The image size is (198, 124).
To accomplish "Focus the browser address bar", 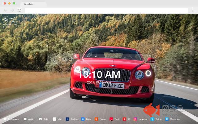I will tap(106, 10).
